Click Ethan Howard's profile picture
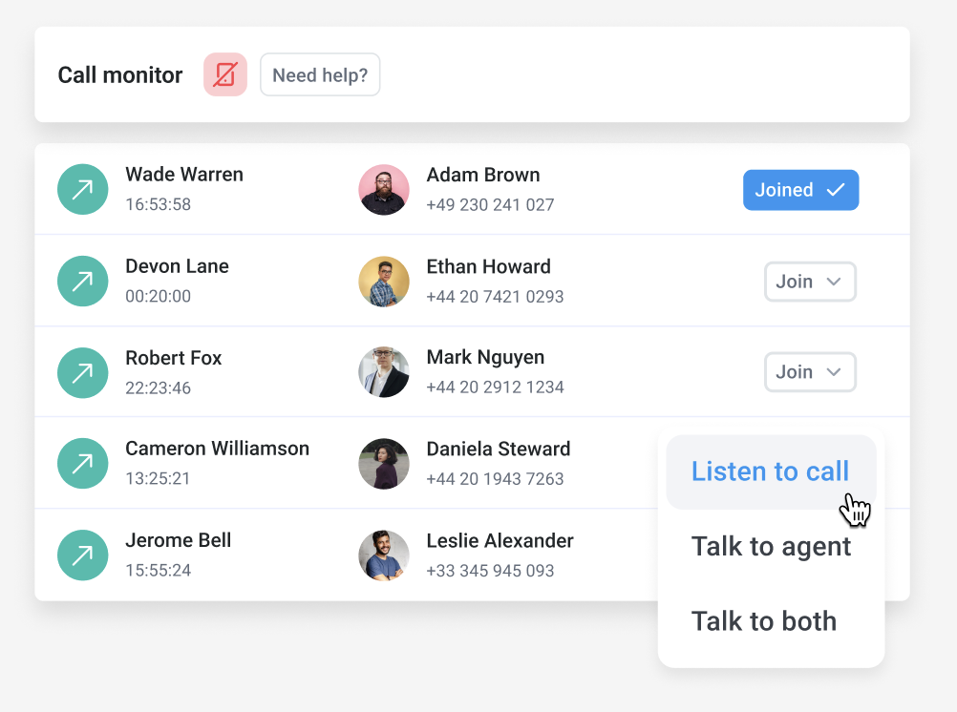 [x=384, y=281]
